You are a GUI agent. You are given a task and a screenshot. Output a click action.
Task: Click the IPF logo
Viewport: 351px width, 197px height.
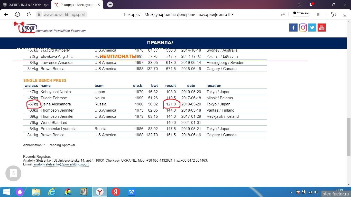[26, 28]
